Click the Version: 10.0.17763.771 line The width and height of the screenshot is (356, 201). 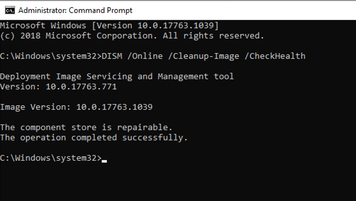point(58,87)
